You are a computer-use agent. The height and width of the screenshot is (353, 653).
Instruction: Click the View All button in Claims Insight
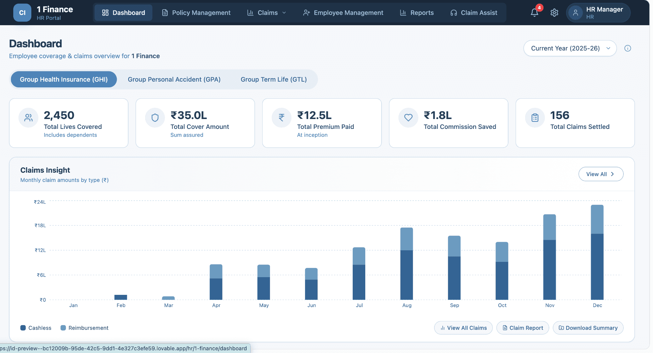click(601, 174)
